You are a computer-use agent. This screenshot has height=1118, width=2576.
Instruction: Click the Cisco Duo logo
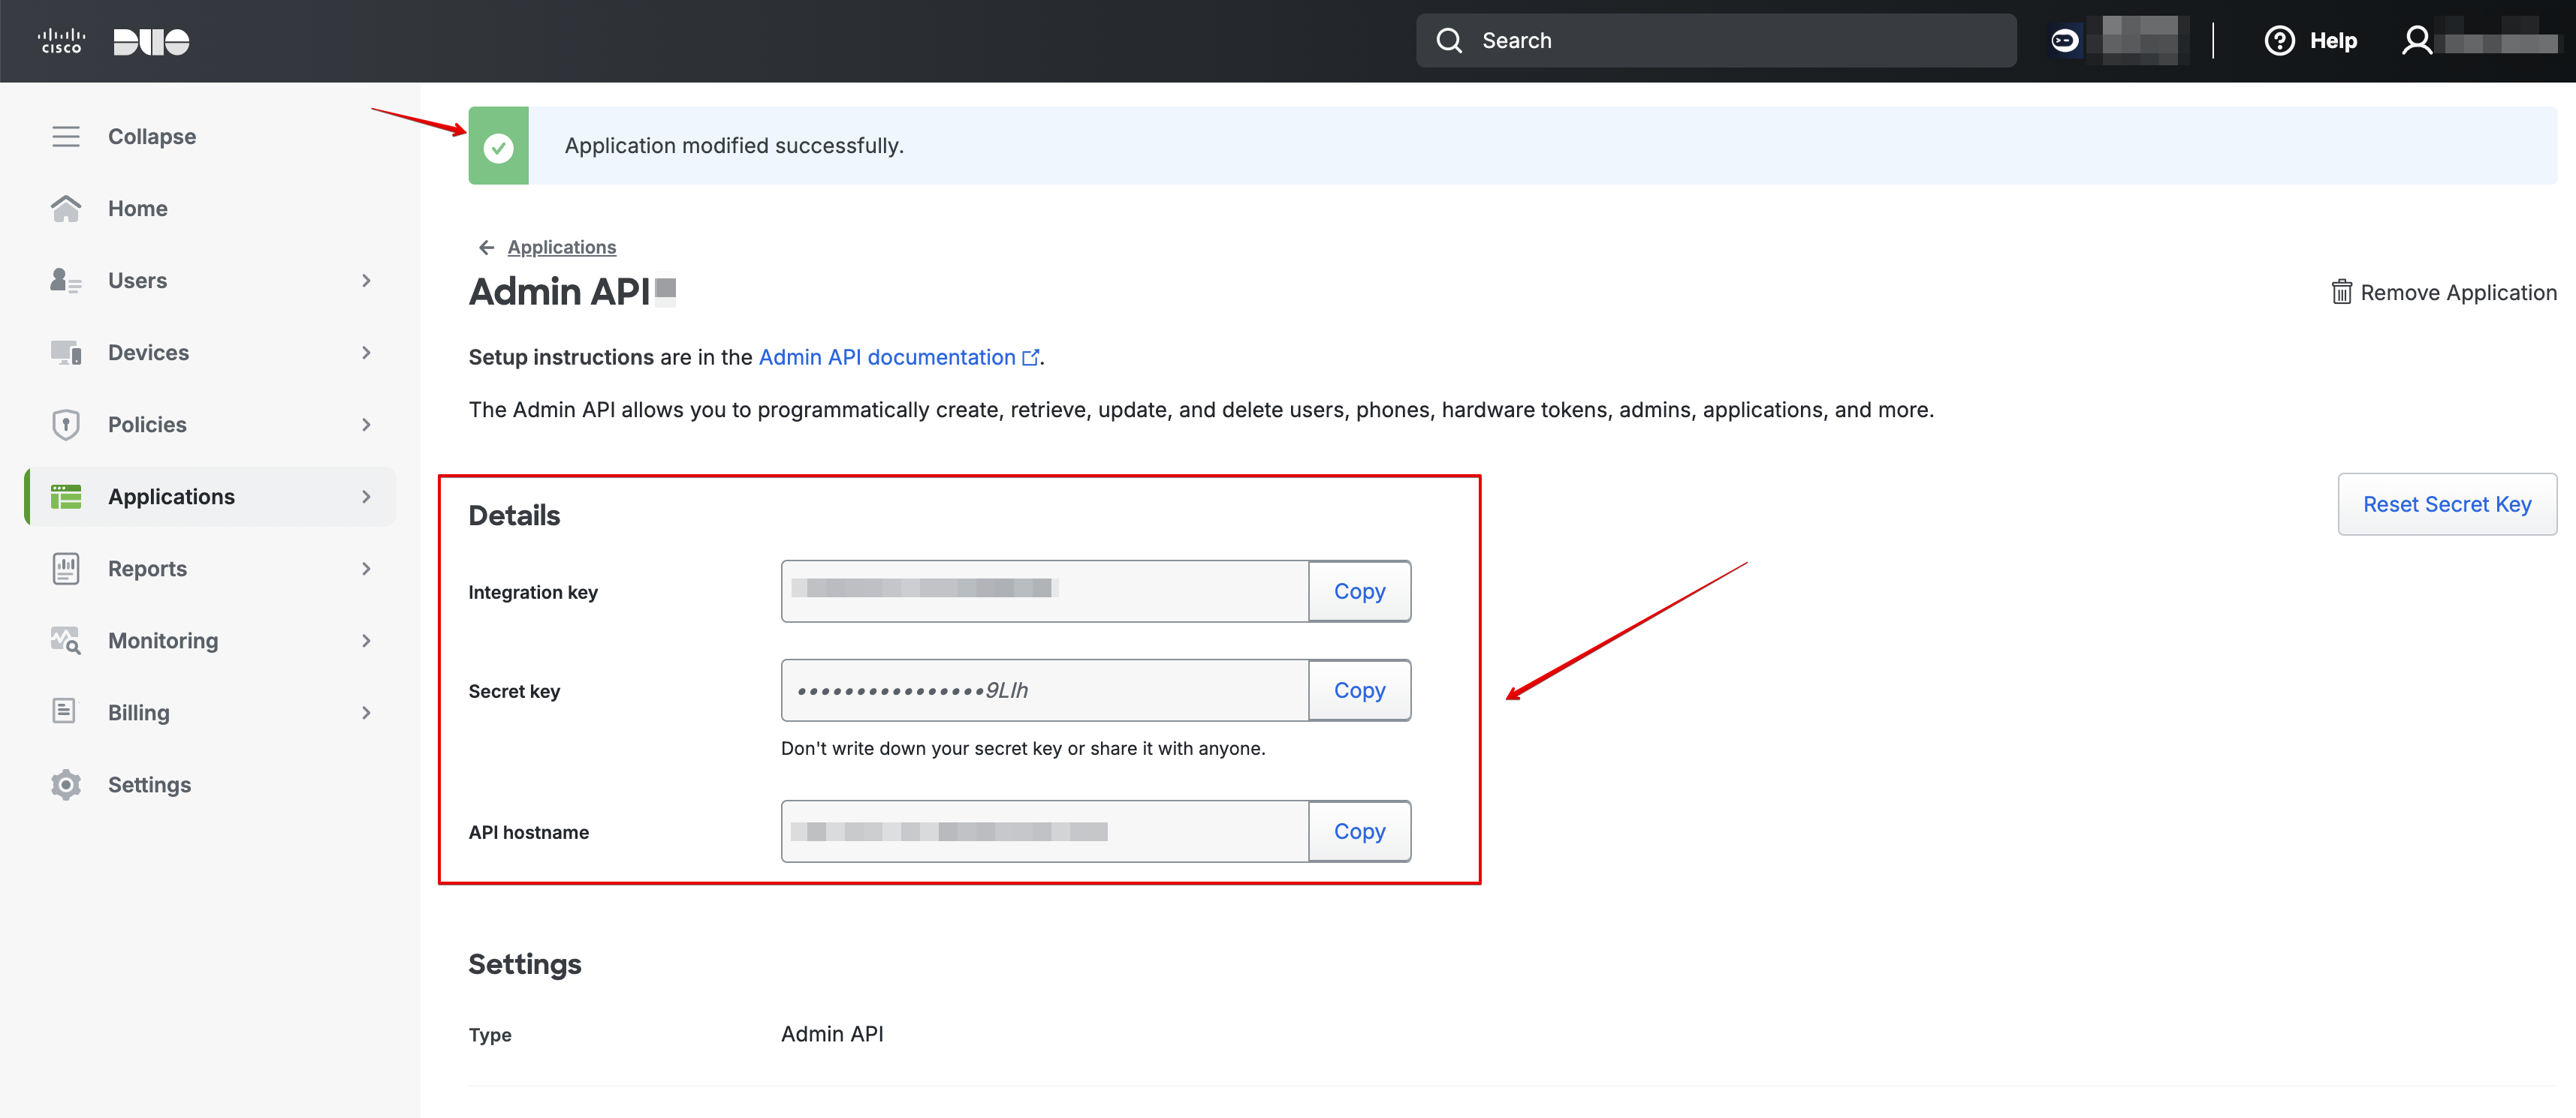coord(113,41)
